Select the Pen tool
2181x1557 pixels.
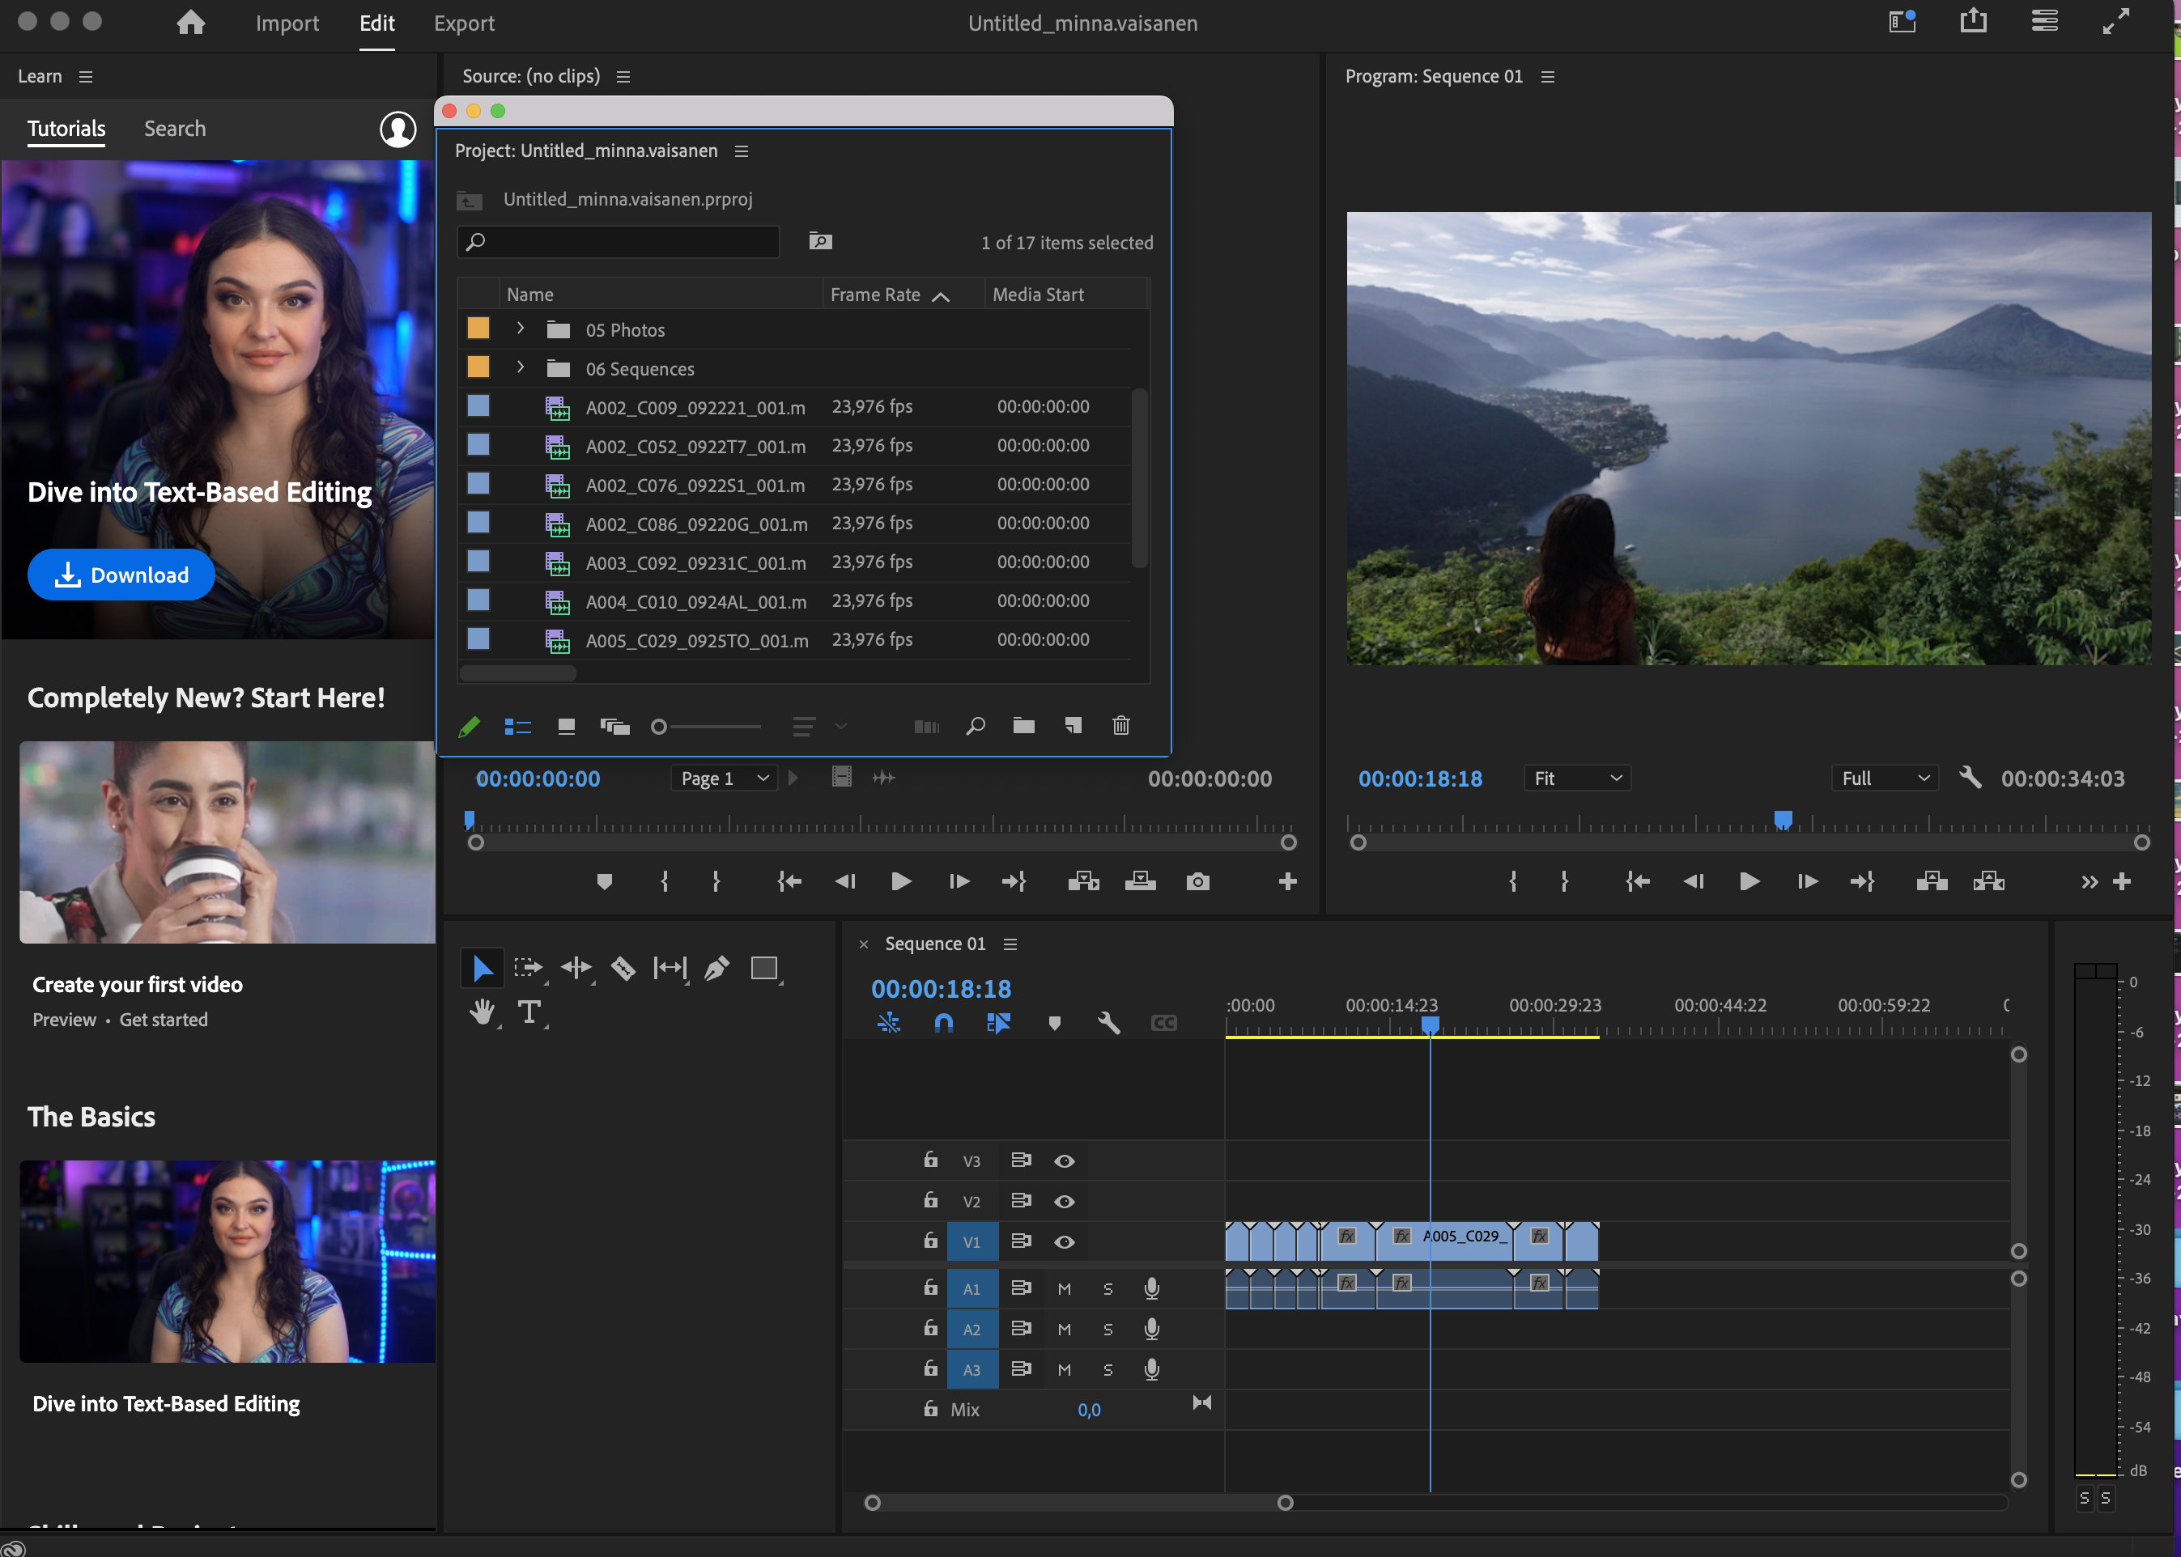[716, 969]
